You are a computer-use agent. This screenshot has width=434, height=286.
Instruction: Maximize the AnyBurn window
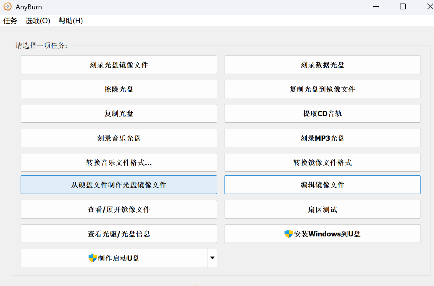click(x=403, y=6)
